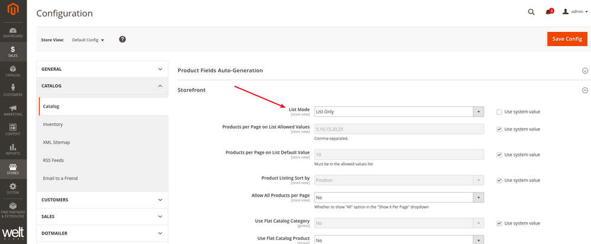This screenshot has height=244, width=591.
Task: Uncheck Use system value for Product Listing Sort by
Action: pyautogui.click(x=499, y=180)
